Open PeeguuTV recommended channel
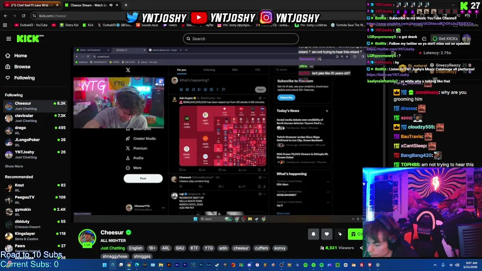Image resolution: width=482 pixels, height=271 pixels. [x=35, y=199]
